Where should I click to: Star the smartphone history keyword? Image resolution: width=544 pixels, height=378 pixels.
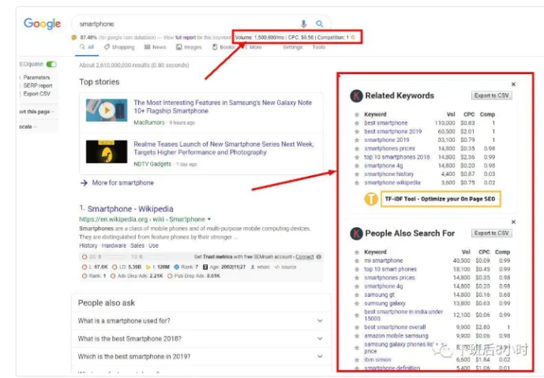coord(357,174)
